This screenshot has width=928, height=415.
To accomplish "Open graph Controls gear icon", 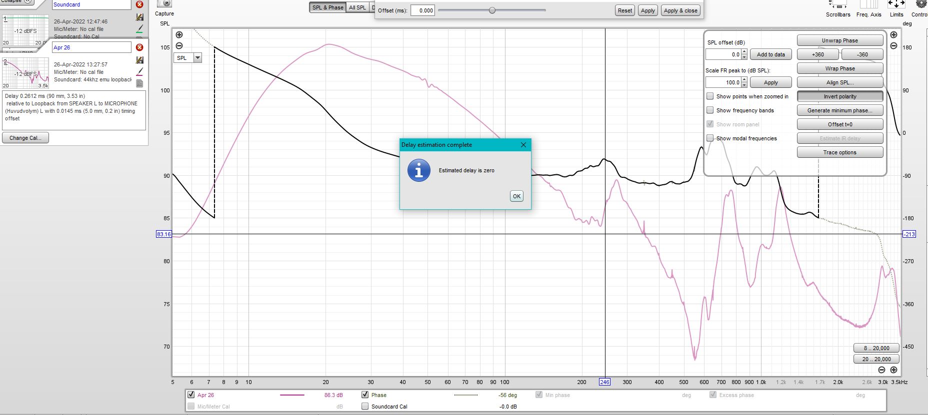I will pyautogui.click(x=921, y=4).
